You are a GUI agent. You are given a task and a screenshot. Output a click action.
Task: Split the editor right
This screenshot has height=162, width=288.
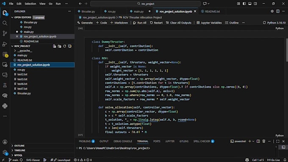click(x=278, y=11)
